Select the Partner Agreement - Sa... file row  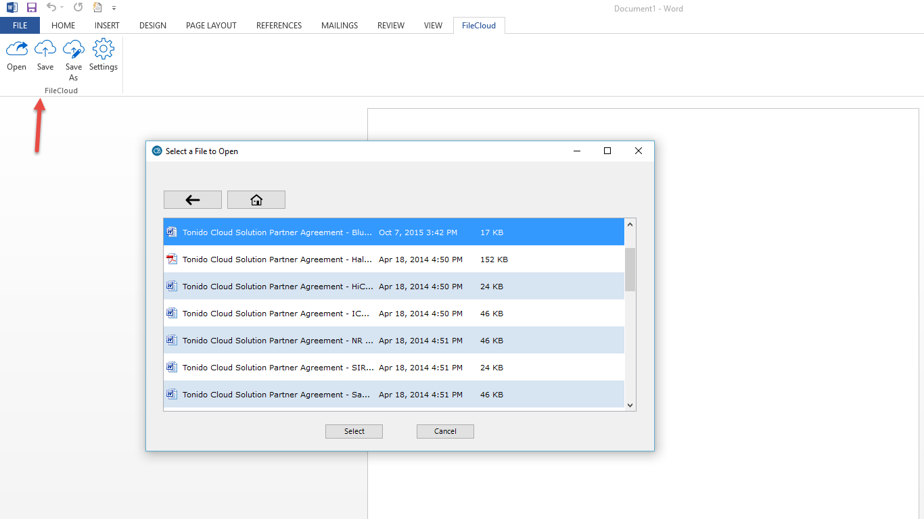394,395
